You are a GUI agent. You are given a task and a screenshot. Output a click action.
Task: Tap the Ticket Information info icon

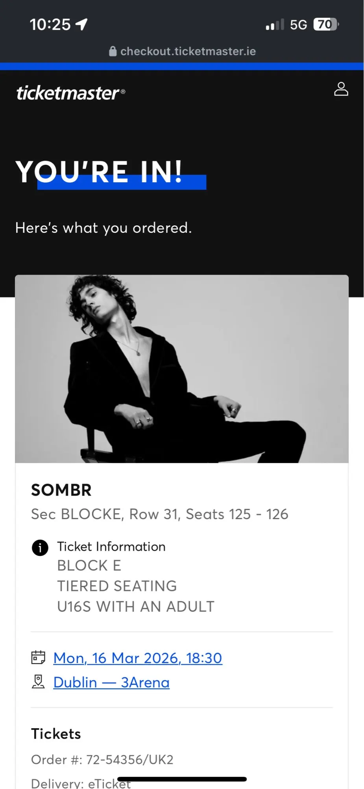point(40,548)
